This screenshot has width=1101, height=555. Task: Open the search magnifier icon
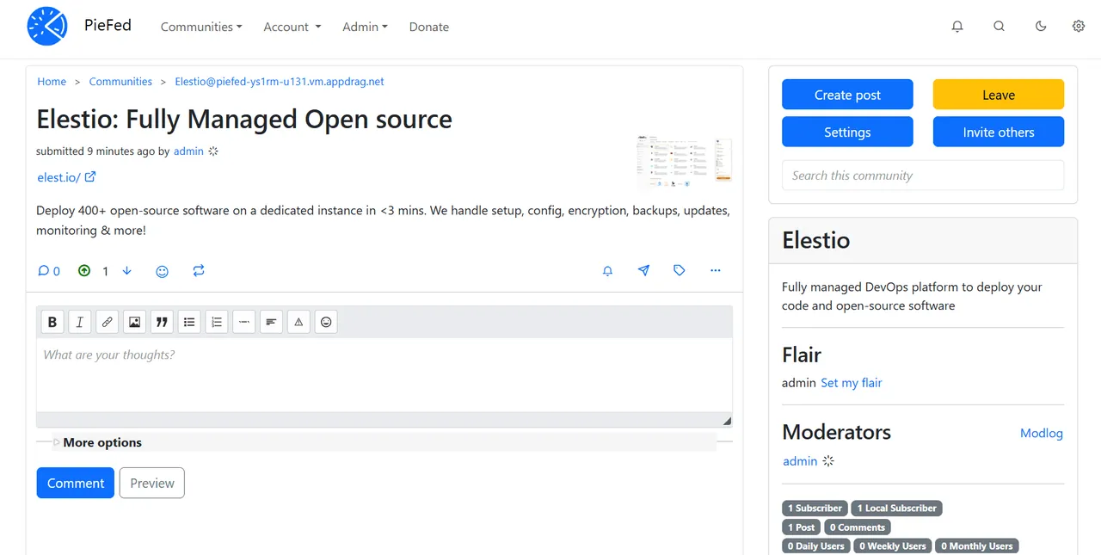pos(999,27)
